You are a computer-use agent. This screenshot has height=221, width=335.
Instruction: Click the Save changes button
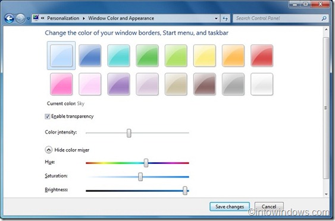pyautogui.click(x=230, y=207)
